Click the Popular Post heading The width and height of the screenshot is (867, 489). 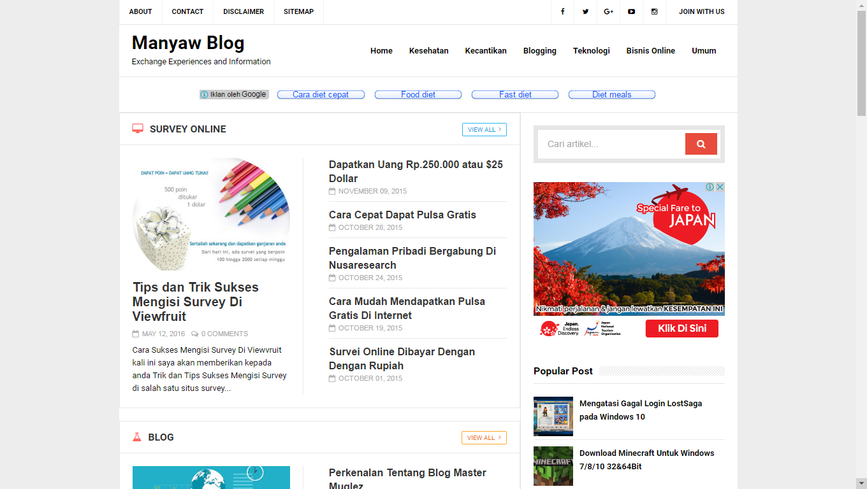(563, 371)
